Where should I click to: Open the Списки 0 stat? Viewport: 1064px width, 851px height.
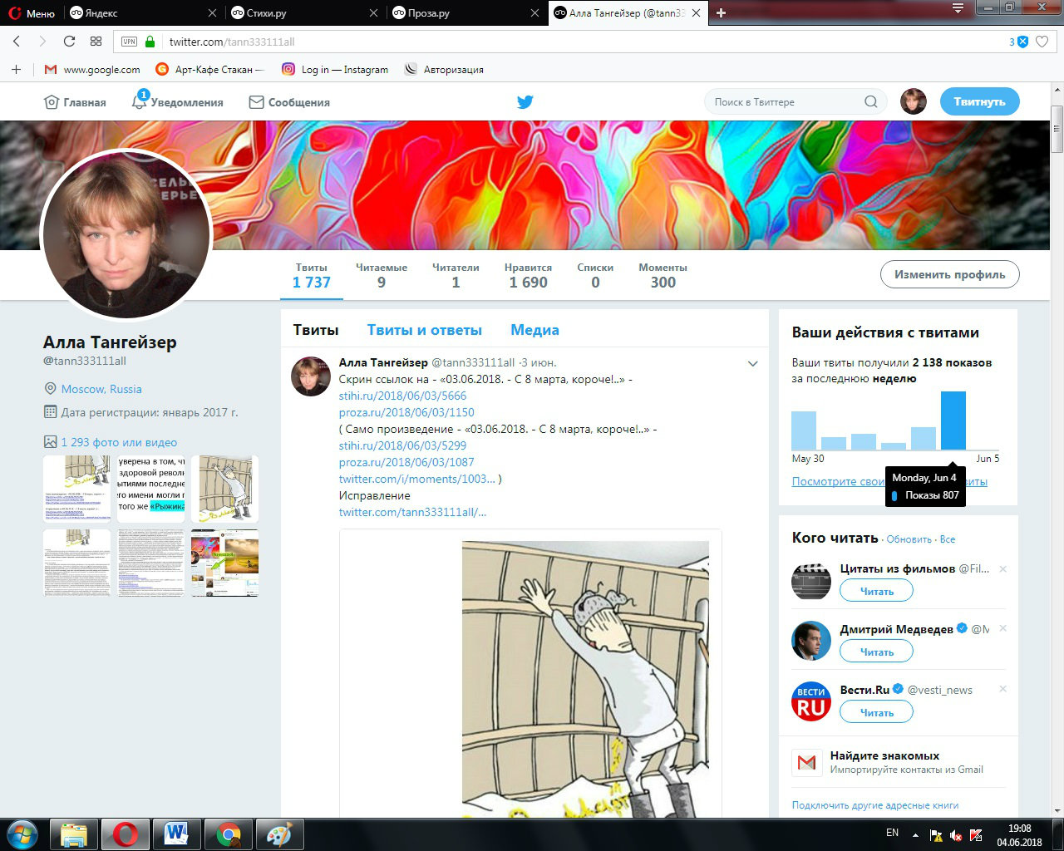[595, 276]
